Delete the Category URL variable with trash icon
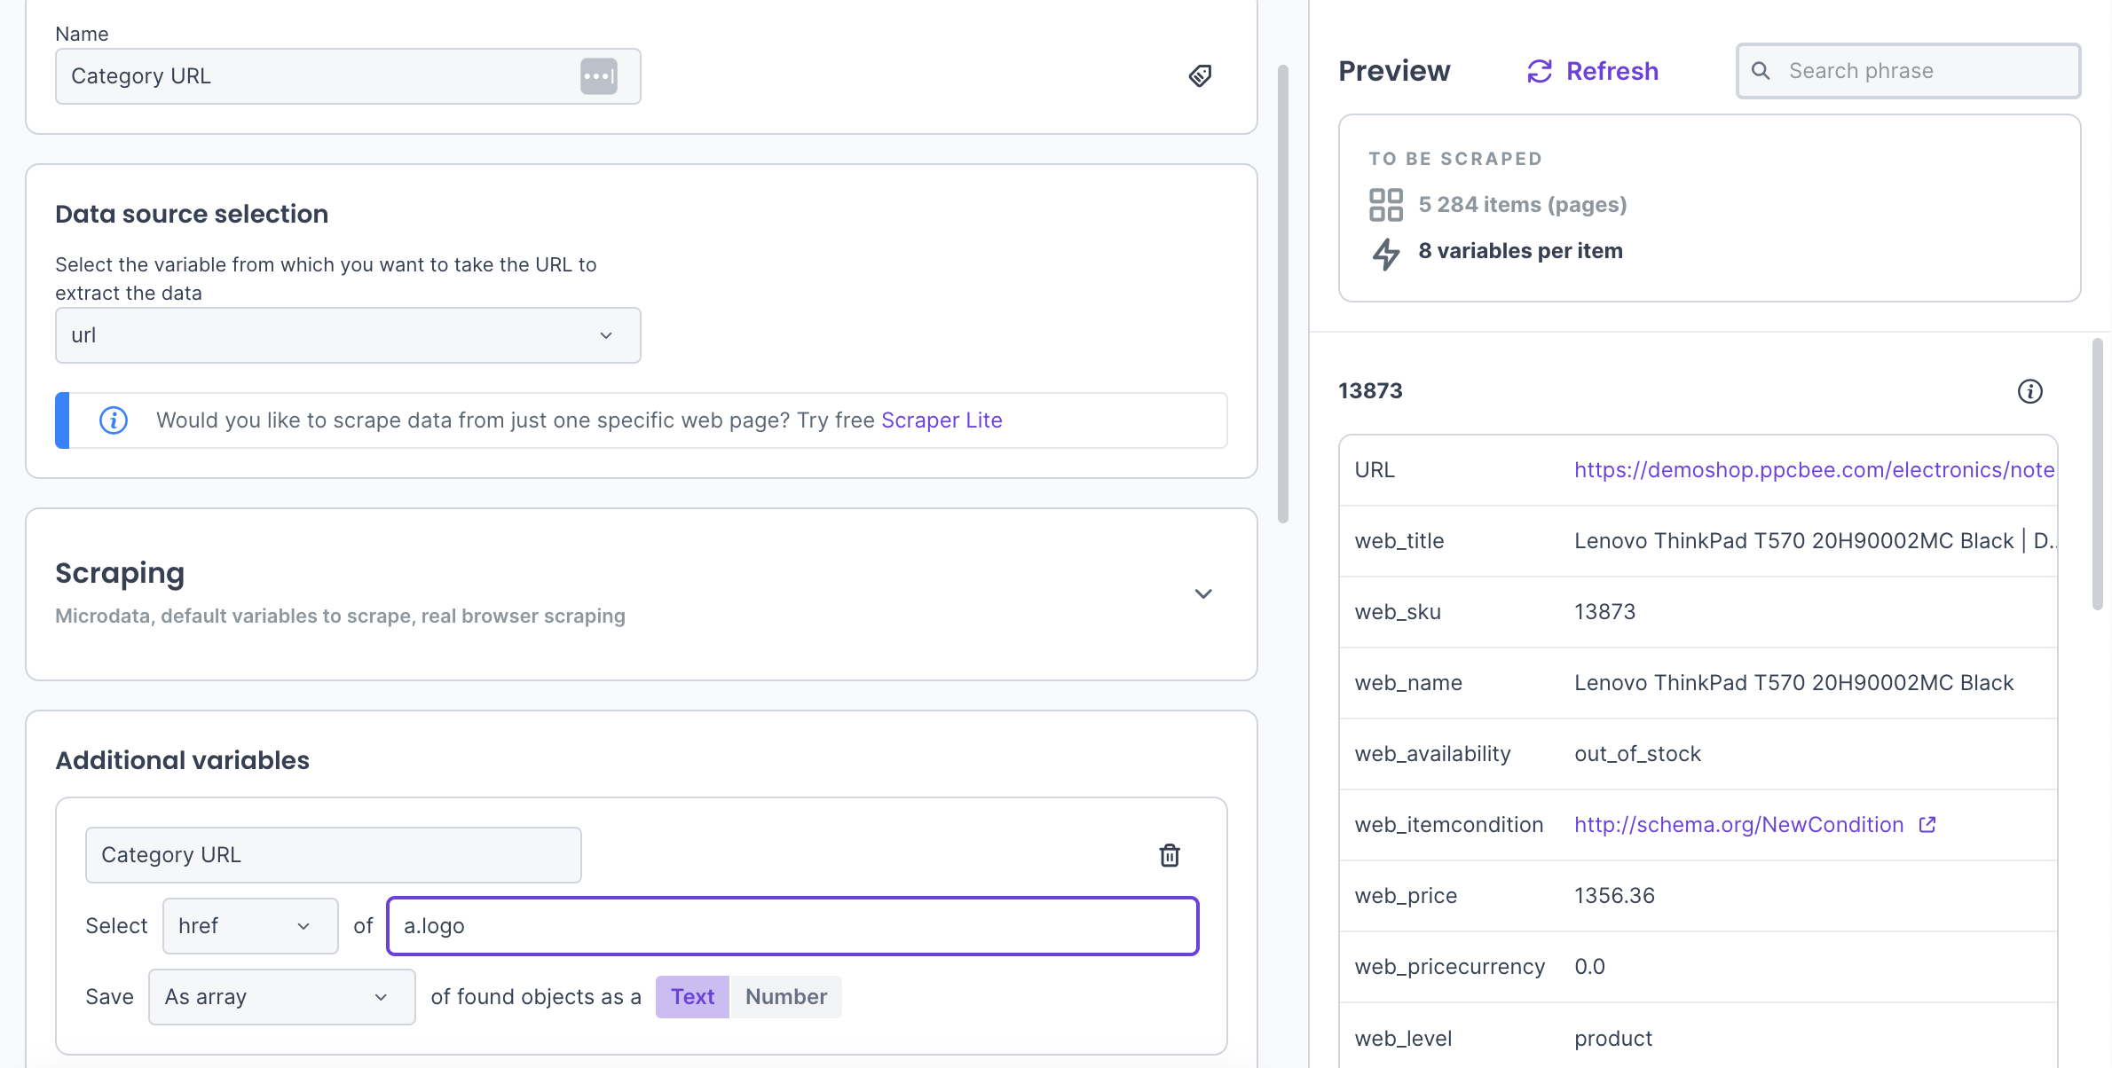Screen dimensions: 2112x1068 point(1170,855)
